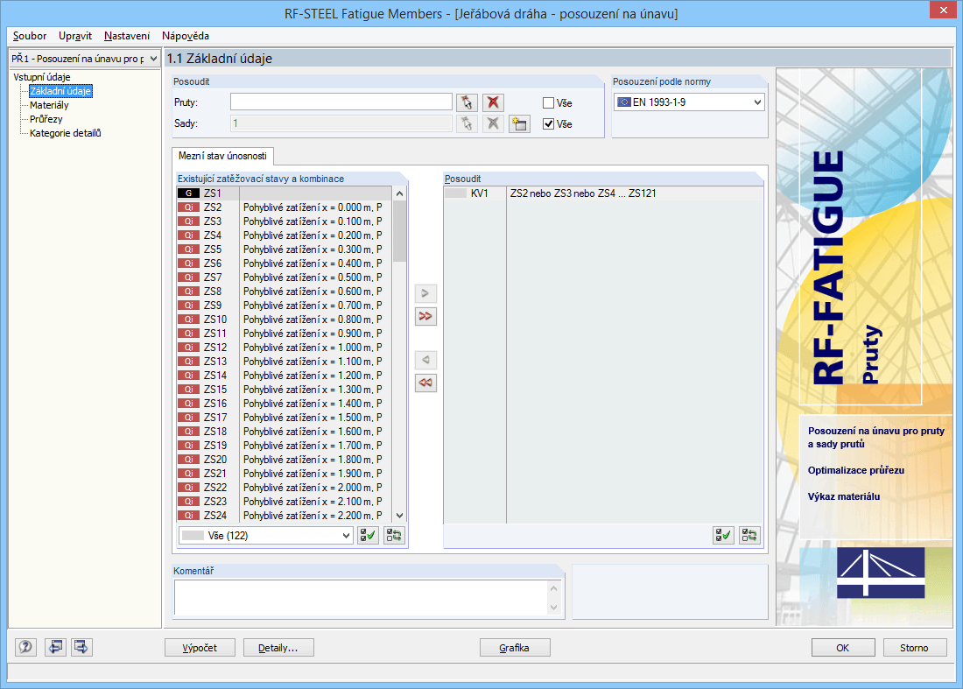Click the Dlubal logo in the side banner

pos(881,573)
